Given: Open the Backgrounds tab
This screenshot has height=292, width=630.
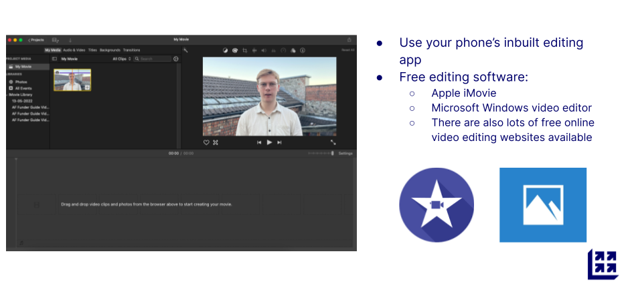Looking at the screenshot, I should pos(110,50).
